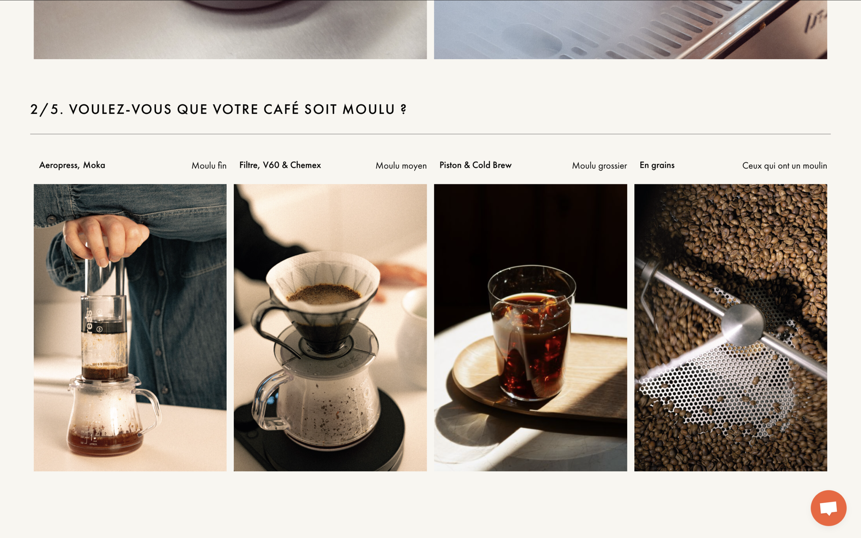Choose the V60 filter coffee photo
Screen dimensions: 861x538
pos(330,328)
